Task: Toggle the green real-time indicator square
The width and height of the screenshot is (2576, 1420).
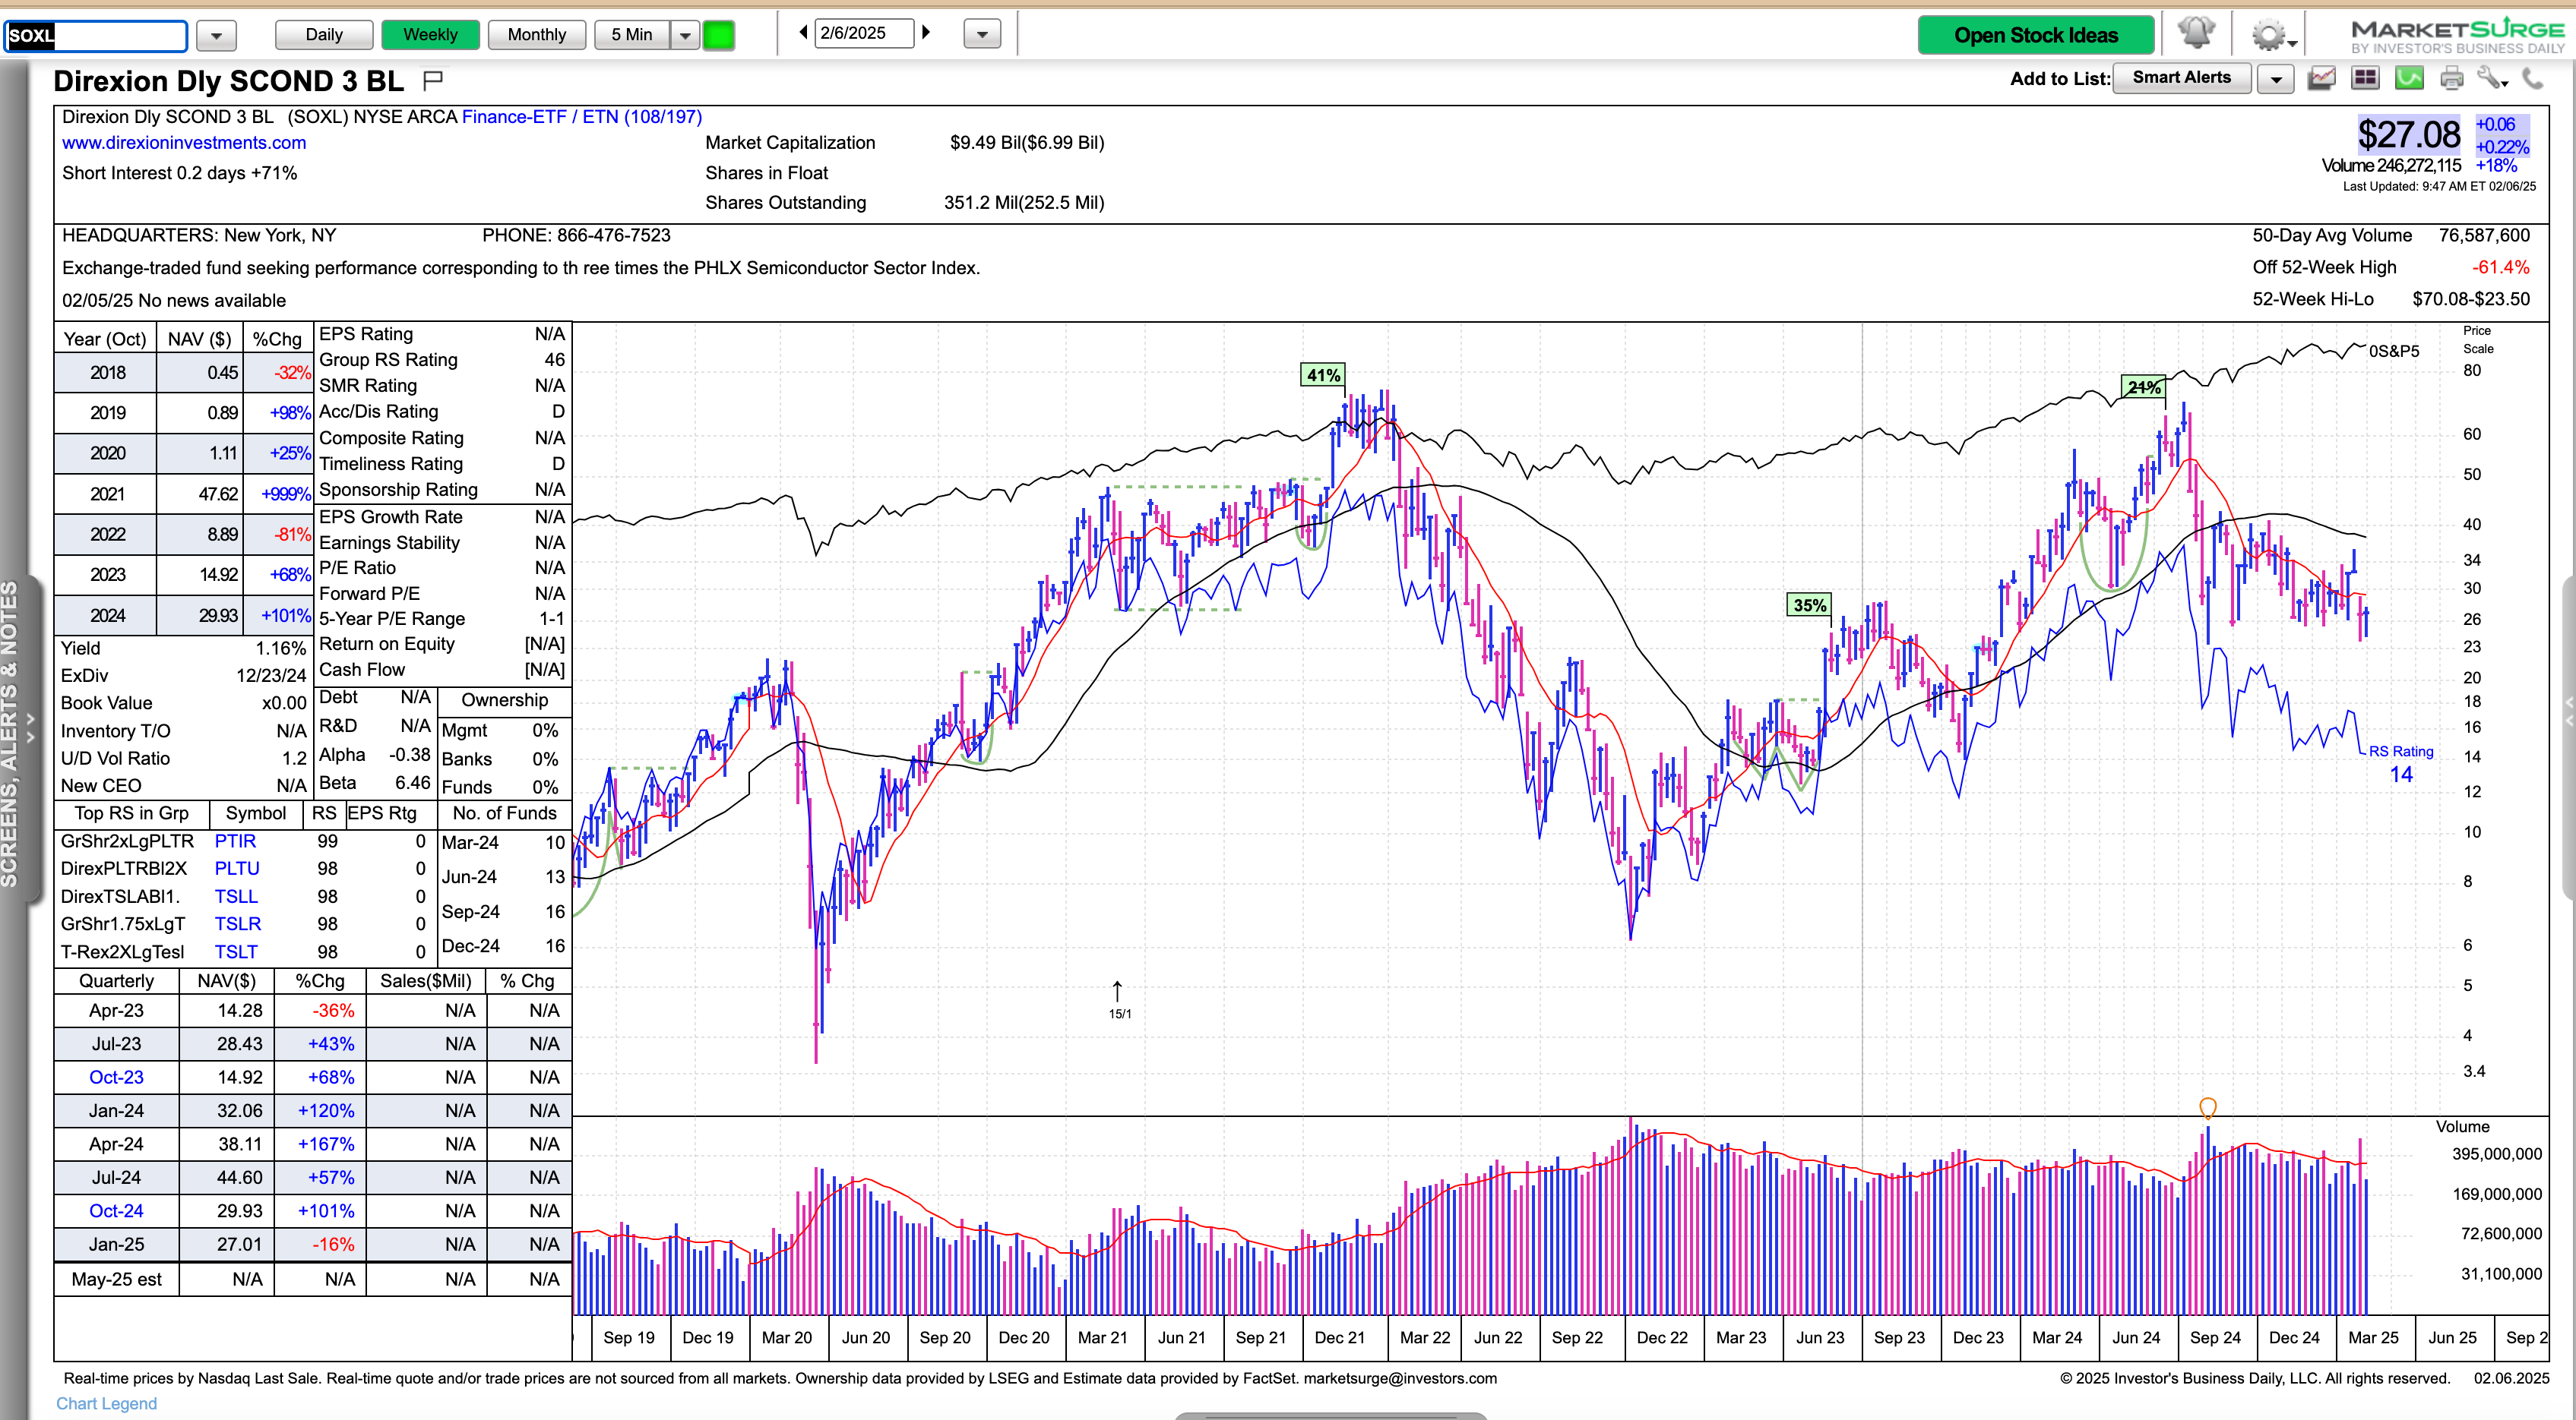Action: point(718,35)
